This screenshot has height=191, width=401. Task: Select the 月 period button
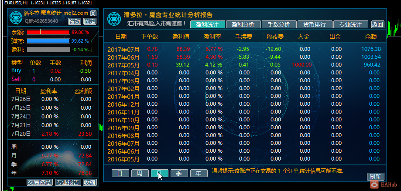pyautogui.click(x=160, y=173)
